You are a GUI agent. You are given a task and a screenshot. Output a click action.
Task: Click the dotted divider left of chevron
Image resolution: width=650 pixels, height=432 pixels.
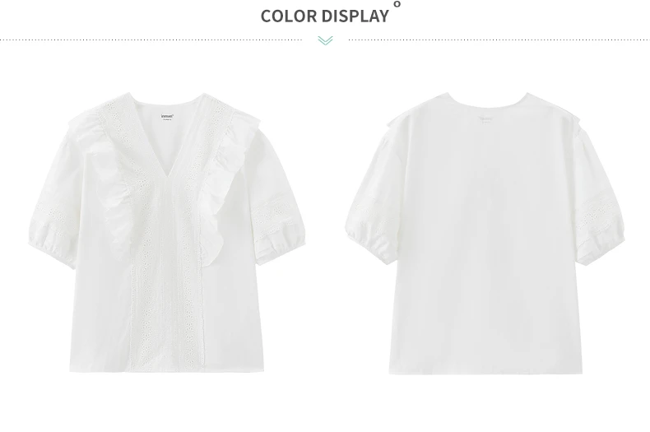tap(151, 40)
